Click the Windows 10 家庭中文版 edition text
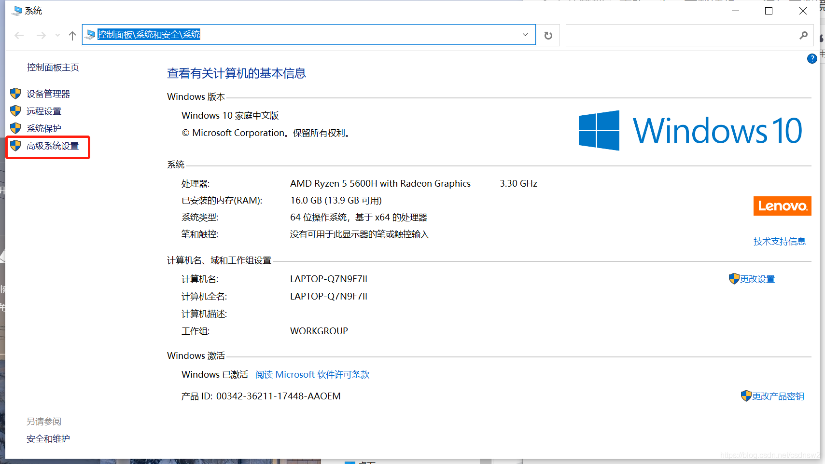The height and width of the screenshot is (464, 825). pyautogui.click(x=230, y=115)
